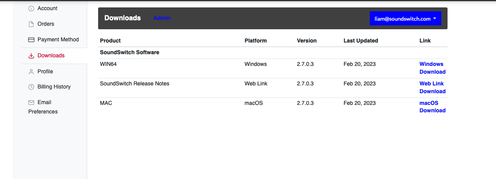This screenshot has width=496, height=179.
Task: Open the Web Link Download link
Action: click(432, 87)
